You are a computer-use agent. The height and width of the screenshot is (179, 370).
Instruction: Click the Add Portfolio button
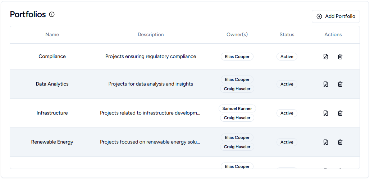click(x=335, y=16)
